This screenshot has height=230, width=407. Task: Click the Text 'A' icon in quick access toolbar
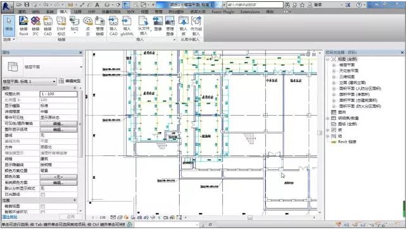pyautogui.click(x=97, y=4)
